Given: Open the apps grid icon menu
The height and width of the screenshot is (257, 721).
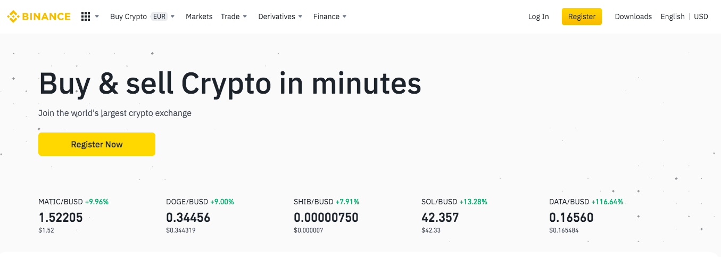Looking at the screenshot, I should (86, 16).
